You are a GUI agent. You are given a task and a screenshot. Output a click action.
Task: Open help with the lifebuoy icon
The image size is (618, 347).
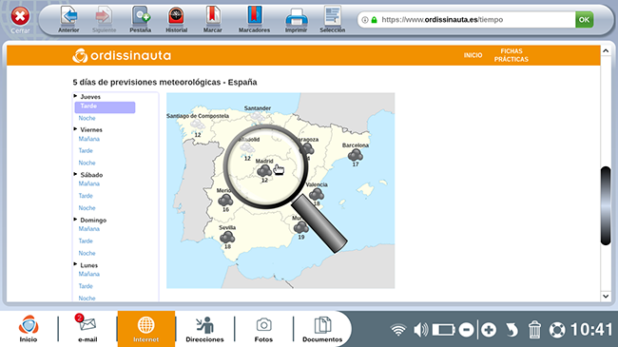(x=557, y=330)
